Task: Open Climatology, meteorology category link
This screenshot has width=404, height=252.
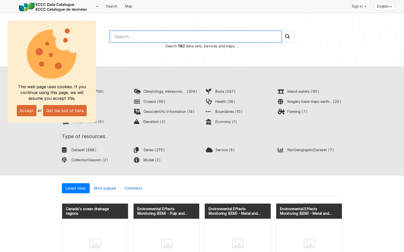Action: tap(170, 91)
